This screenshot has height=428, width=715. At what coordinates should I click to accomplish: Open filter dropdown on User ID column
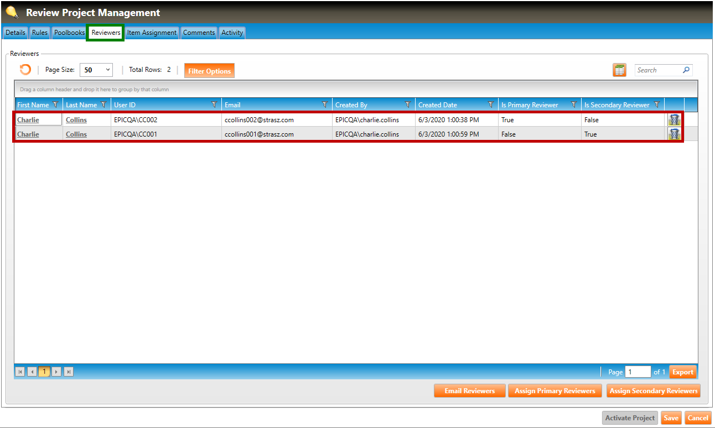point(214,105)
